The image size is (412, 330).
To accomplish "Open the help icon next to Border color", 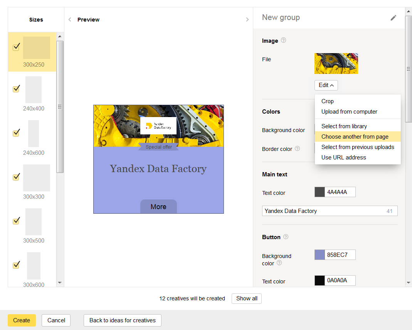I will (x=297, y=149).
